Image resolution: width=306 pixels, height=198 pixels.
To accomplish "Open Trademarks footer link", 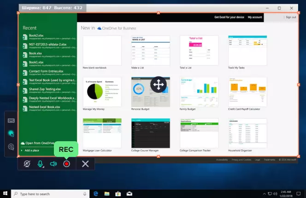I will point(270,160).
